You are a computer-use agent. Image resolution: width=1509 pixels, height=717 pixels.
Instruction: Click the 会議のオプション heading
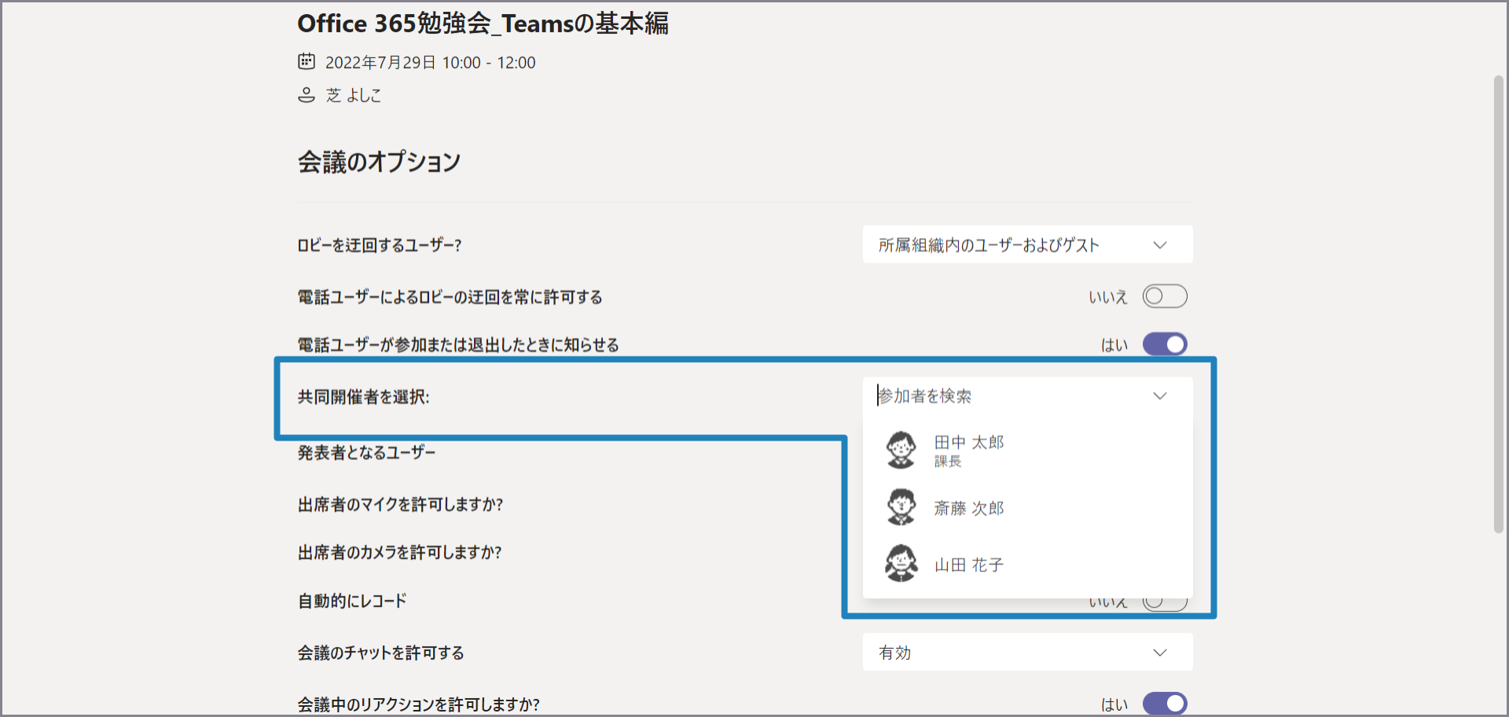[379, 162]
